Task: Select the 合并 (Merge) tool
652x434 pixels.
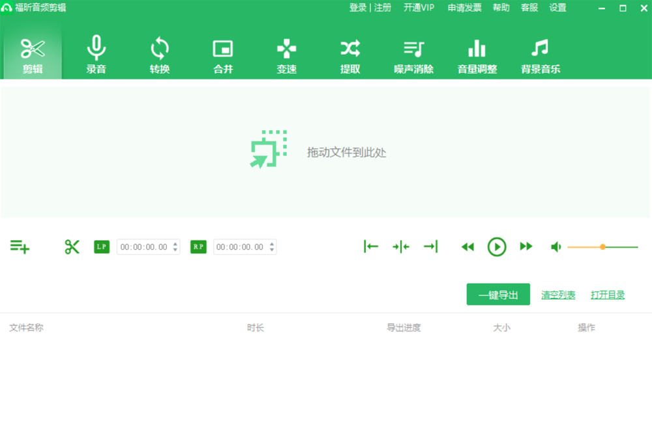Action: pos(222,55)
